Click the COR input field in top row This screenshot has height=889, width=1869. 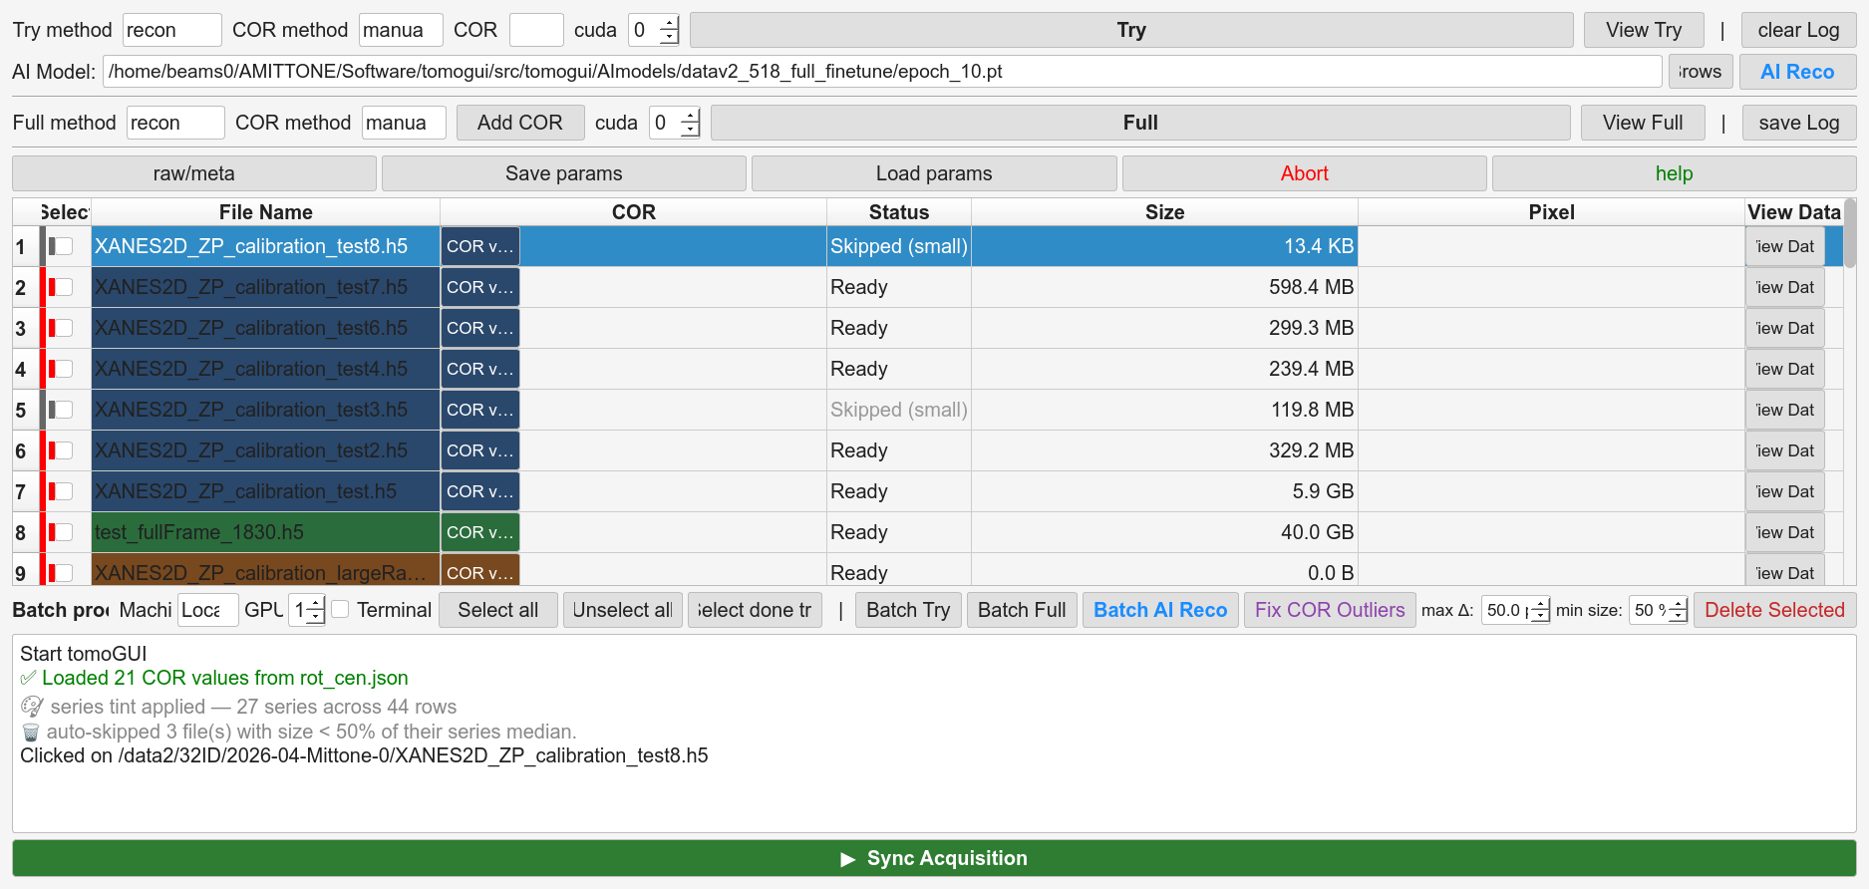pyautogui.click(x=536, y=30)
